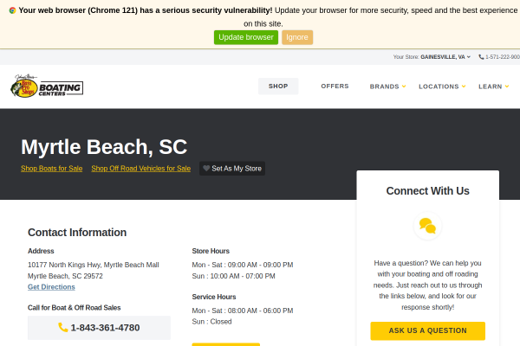
Task: Click the Bass Pro Shops Boating Centers logo
Action: 47,86
